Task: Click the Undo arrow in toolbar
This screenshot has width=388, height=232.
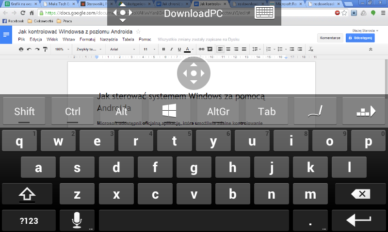Action: click(x=29, y=49)
